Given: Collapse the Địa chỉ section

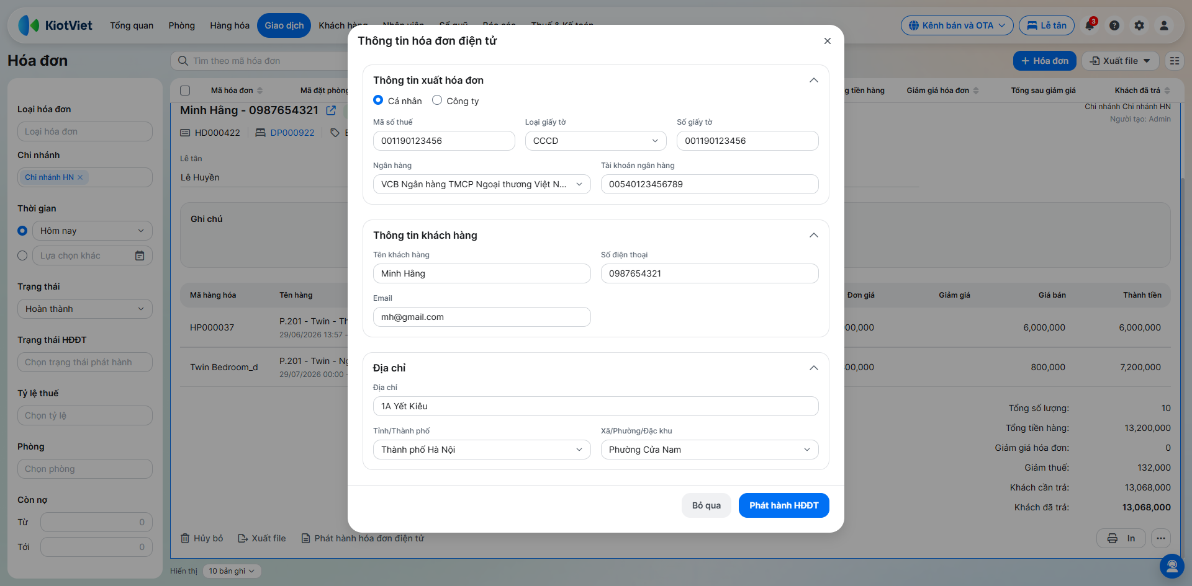Looking at the screenshot, I should 814,368.
